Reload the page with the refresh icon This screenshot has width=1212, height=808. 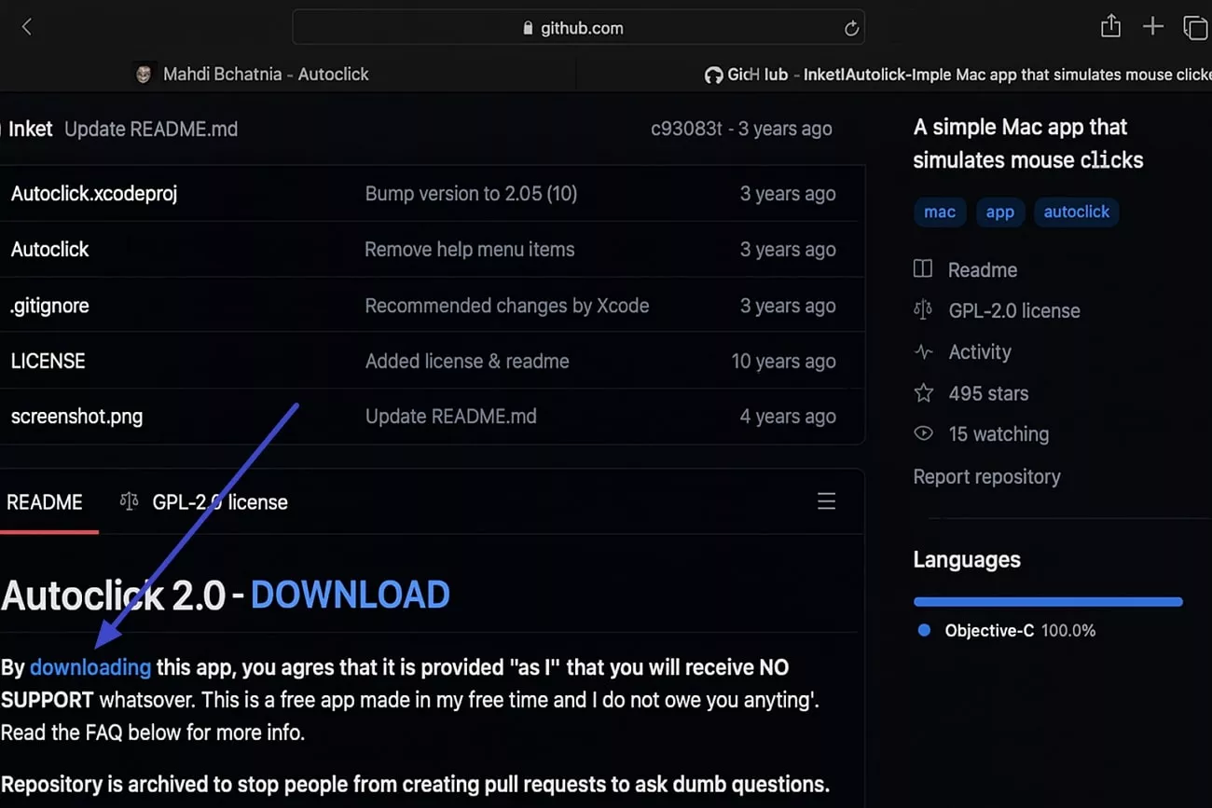coord(850,28)
